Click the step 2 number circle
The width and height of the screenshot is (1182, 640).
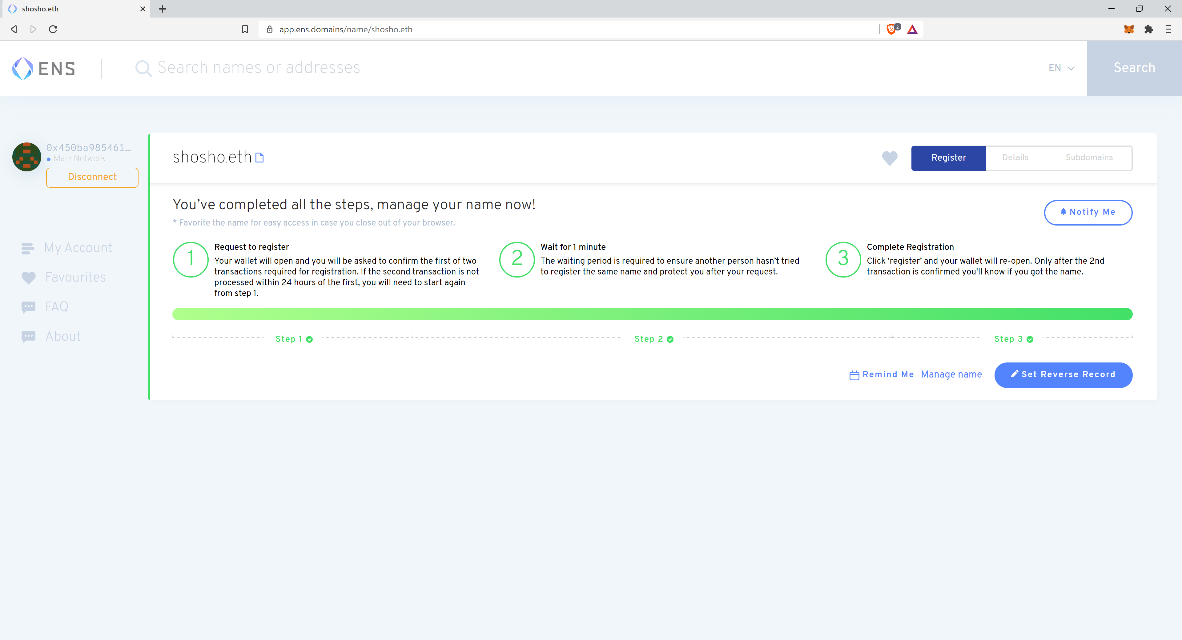coord(517,260)
